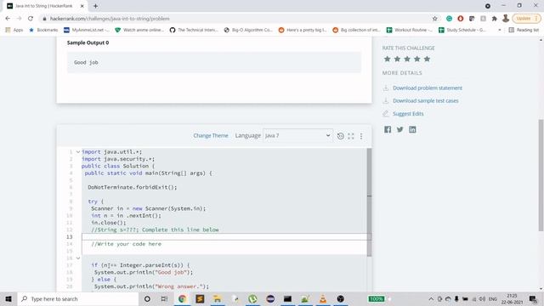Open Cortana from the taskbar circle

pos(147,298)
